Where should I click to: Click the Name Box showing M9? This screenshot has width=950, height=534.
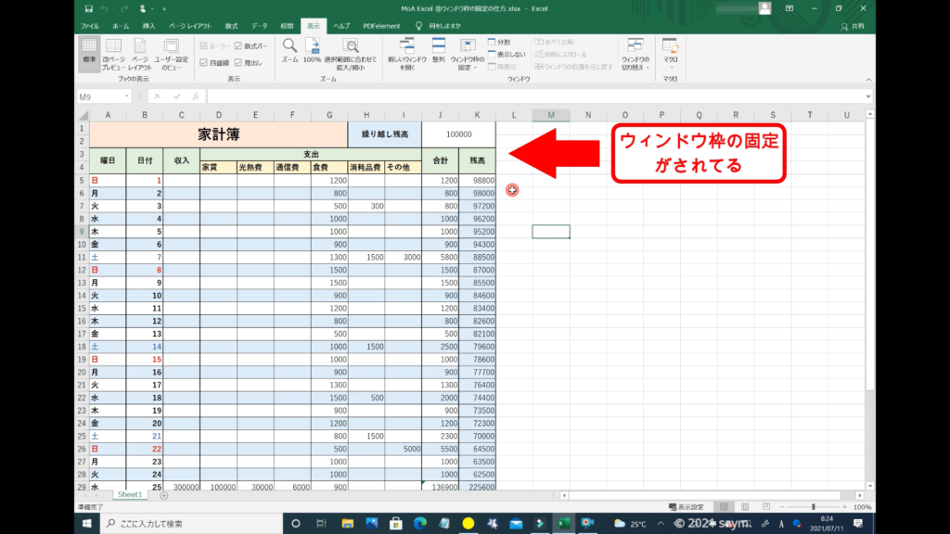(102, 96)
